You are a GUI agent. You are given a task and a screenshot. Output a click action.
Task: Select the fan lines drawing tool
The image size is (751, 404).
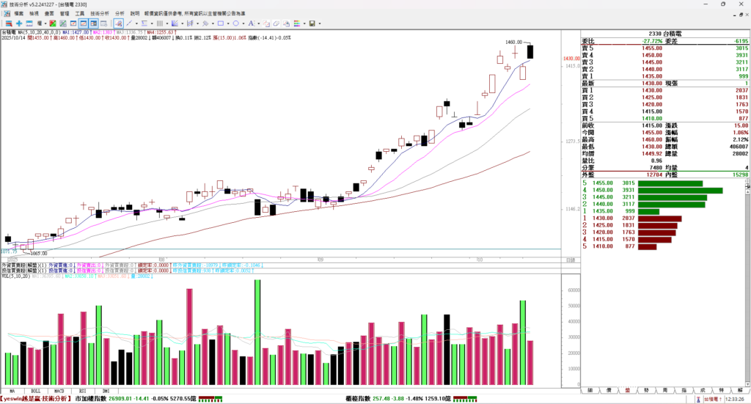point(175,23)
